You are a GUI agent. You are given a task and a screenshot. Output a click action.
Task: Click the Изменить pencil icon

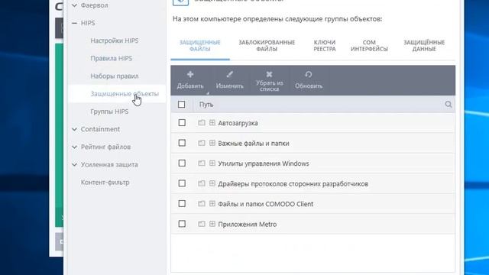229,74
